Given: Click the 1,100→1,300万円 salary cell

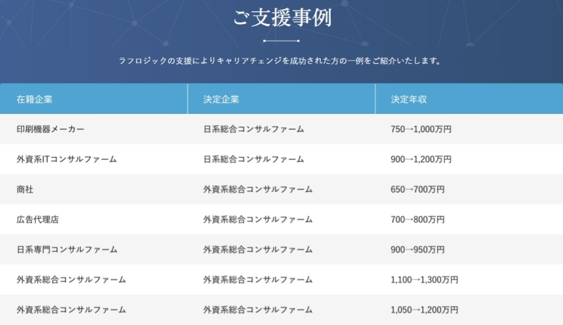Looking at the screenshot, I should pos(424,280).
